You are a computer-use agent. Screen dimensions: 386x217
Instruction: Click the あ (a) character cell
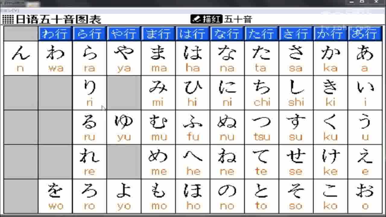[x=365, y=58]
